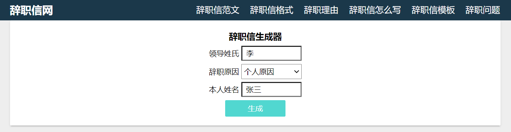511x132 pixels.
Task: Click the 本人姓名 label text
Action: (x=224, y=90)
